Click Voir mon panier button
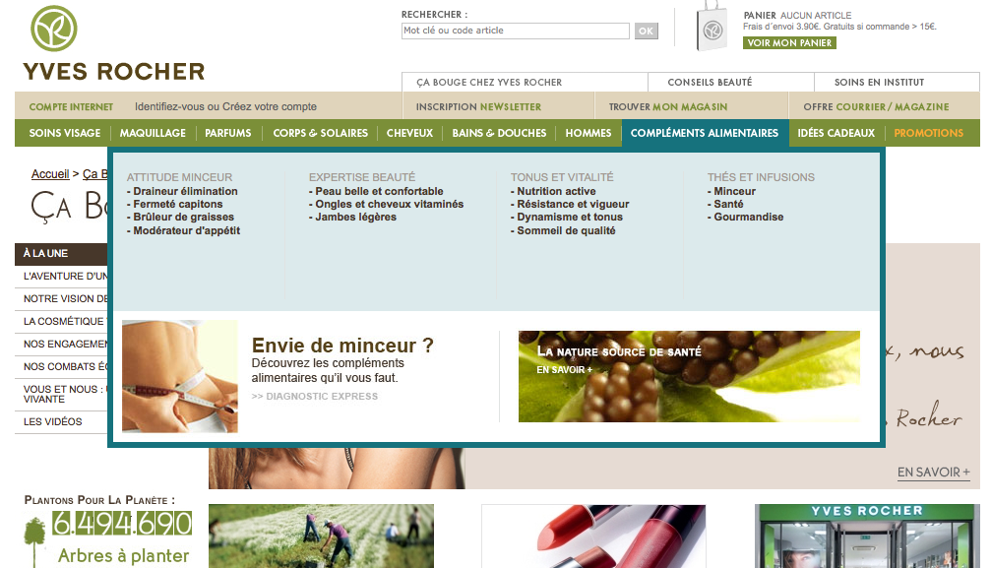The width and height of the screenshot is (991, 568). pyautogui.click(x=789, y=43)
